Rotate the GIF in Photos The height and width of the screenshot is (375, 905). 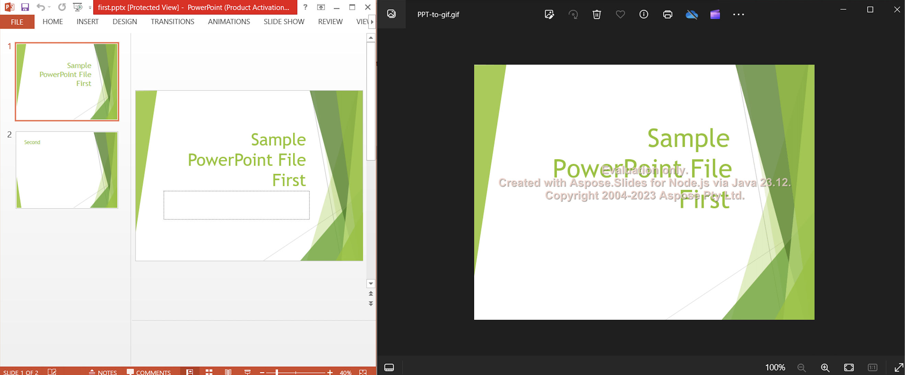[x=573, y=14]
